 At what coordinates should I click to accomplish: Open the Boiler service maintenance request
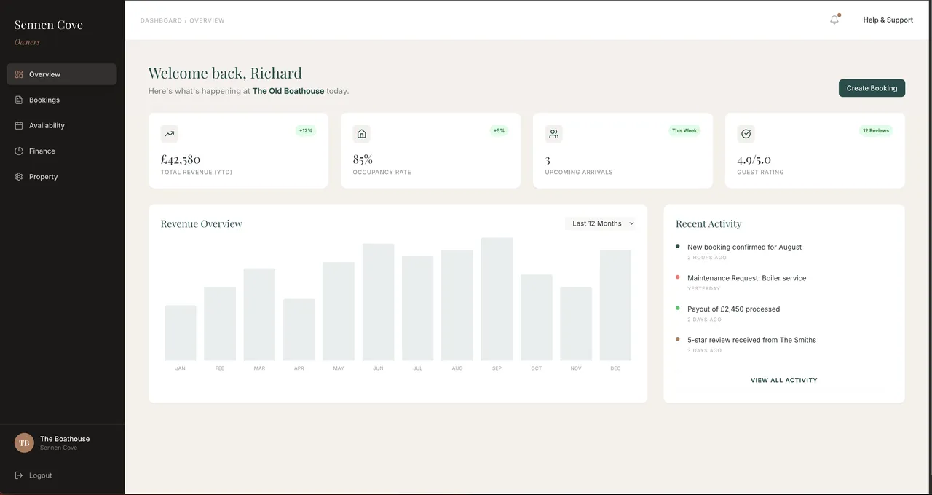point(746,278)
